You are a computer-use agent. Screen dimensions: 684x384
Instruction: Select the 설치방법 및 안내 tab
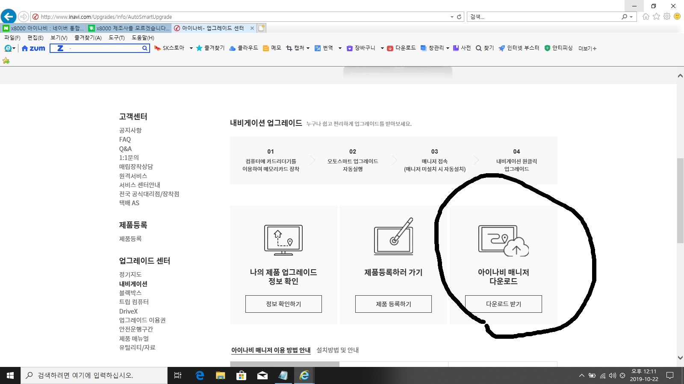338,350
